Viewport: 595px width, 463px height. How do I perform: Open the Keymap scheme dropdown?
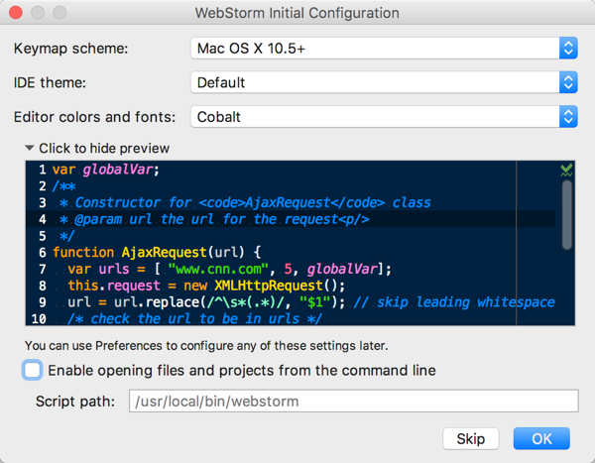coord(383,48)
